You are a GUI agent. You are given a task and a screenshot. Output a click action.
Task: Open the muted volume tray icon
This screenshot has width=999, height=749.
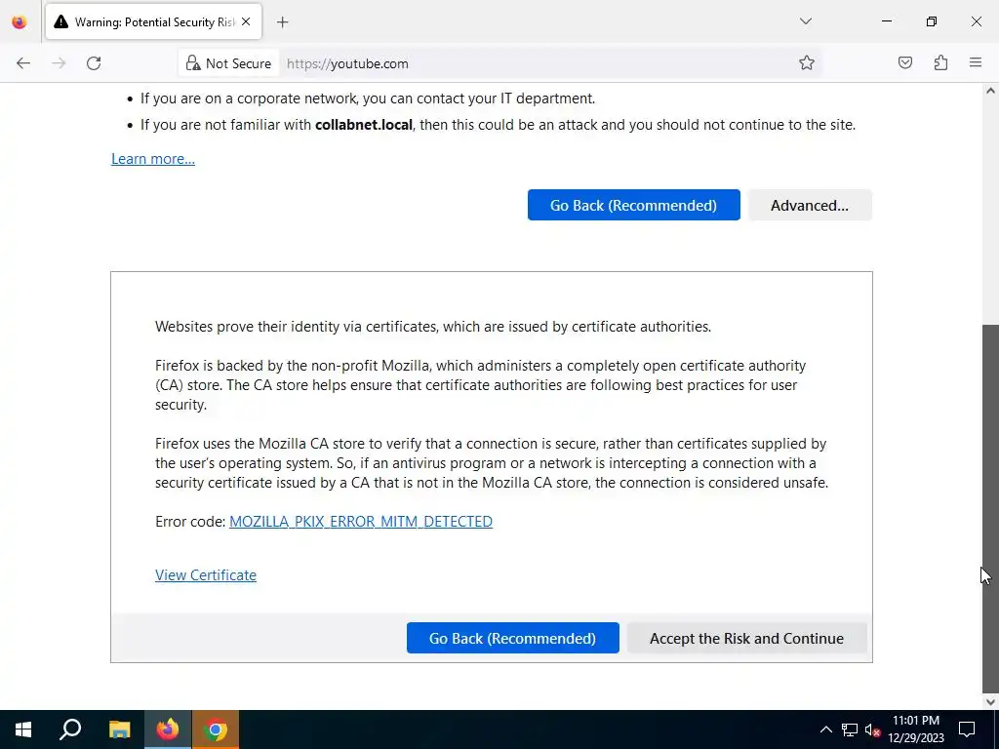click(873, 729)
